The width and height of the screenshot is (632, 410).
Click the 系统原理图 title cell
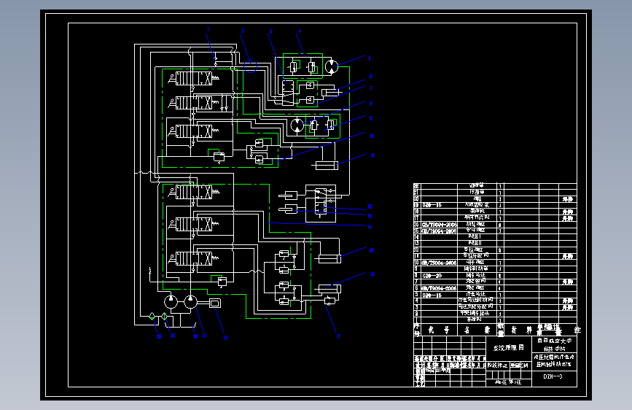[x=509, y=347]
